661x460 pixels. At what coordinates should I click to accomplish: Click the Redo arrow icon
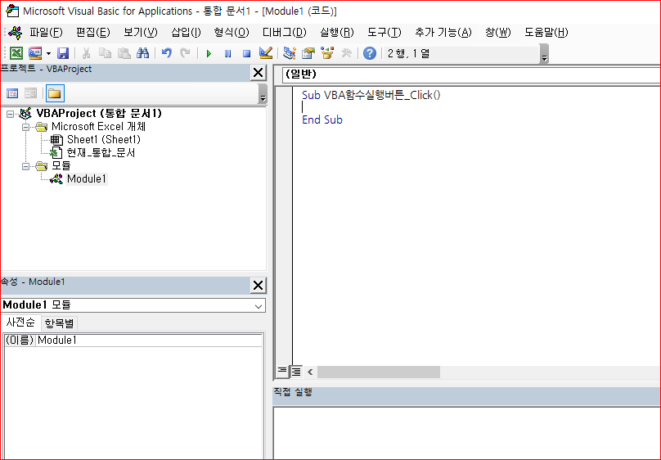click(185, 53)
